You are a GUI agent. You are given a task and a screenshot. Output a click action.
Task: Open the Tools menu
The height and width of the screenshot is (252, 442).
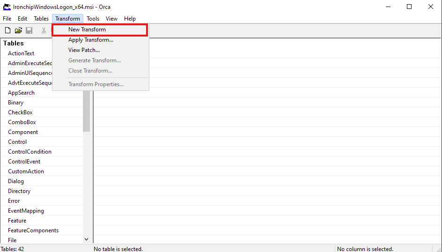point(93,19)
